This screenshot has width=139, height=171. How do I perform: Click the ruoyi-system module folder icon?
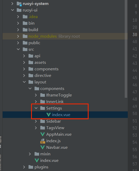coord(19,4)
